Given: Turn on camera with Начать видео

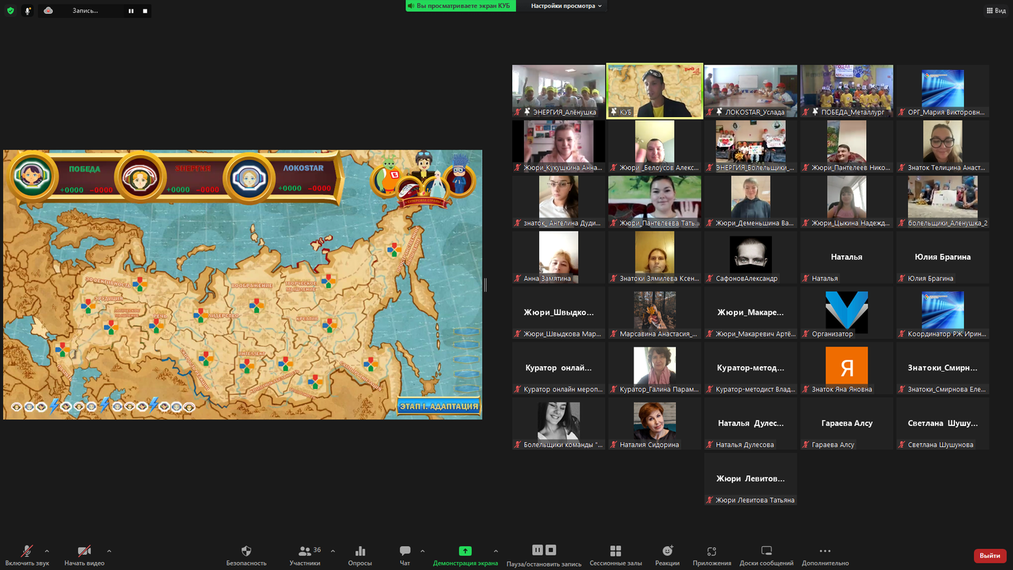Looking at the screenshot, I should (x=84, y=551).
